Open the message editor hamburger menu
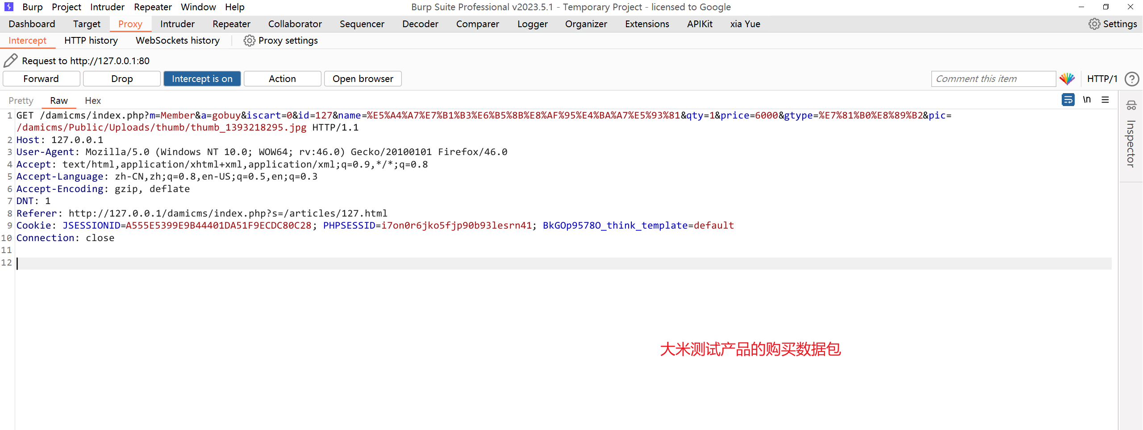The image size is (1143, 430). tap(1105, 100)
